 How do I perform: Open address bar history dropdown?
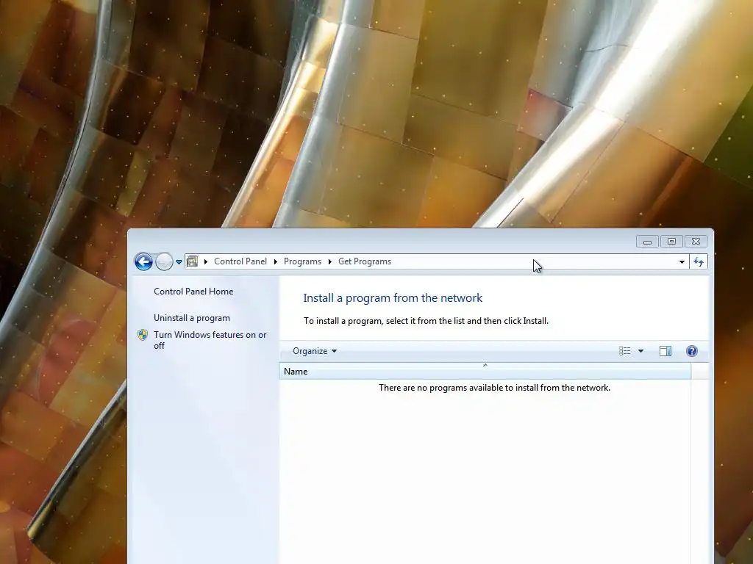682,262
